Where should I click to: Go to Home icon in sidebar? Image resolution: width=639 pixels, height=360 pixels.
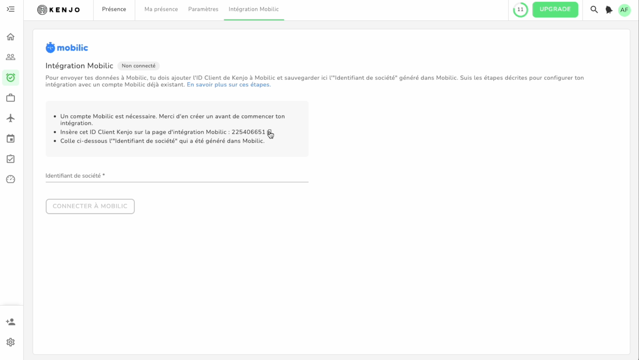(x=11, y=37)
